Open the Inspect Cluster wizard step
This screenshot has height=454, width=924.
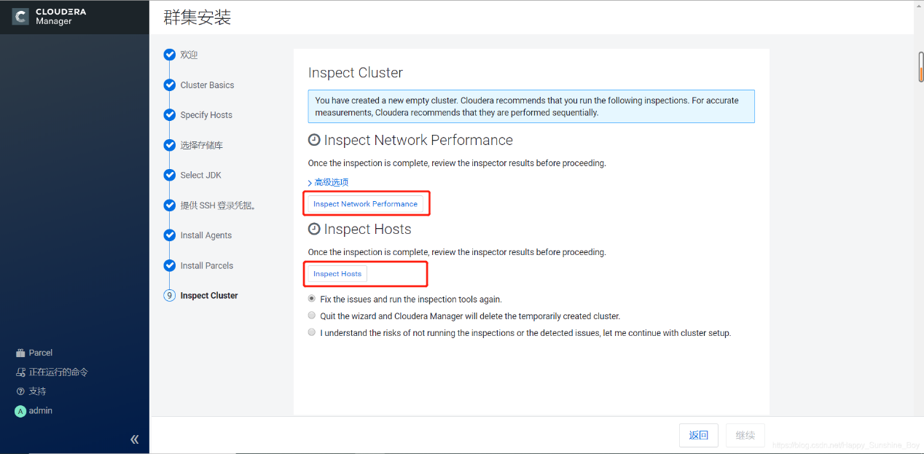tap(209, 295)
